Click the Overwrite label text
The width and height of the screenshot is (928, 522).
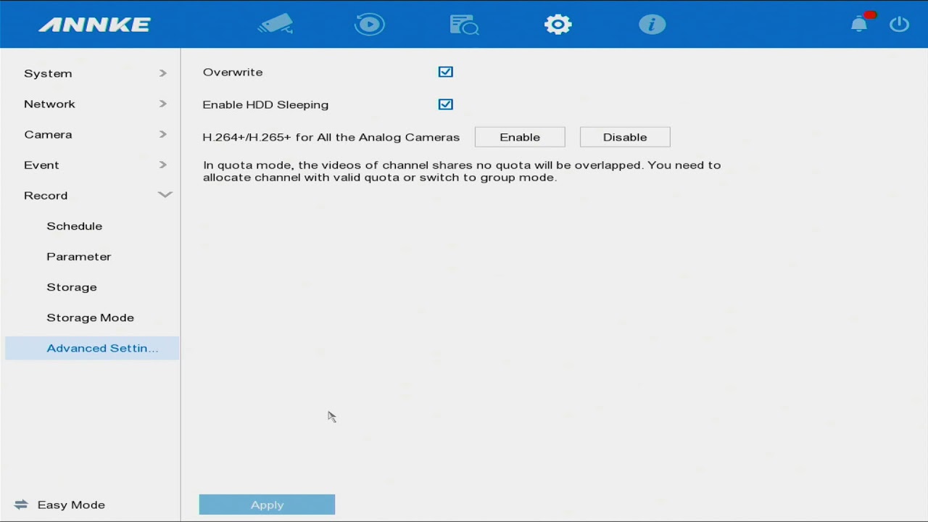233,72
